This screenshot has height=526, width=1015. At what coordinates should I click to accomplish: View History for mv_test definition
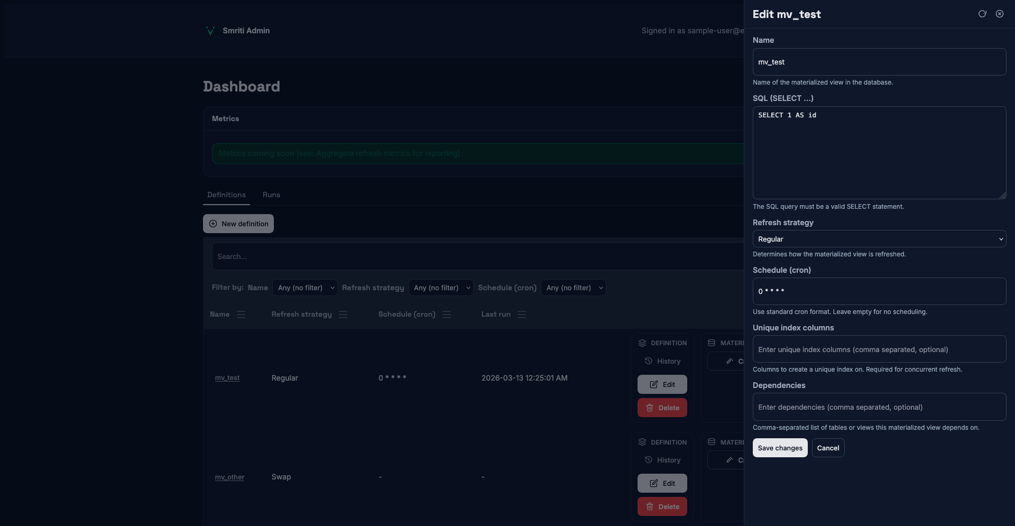click(x=662, y=362)
